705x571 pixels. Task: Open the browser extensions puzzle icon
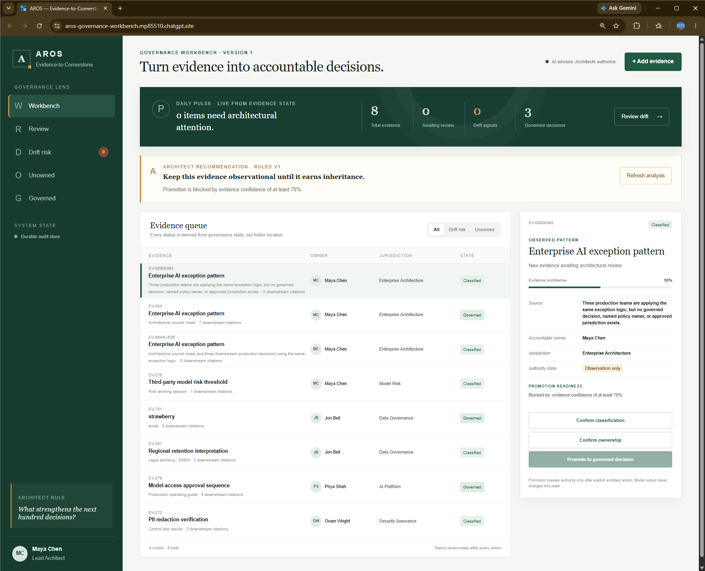[x=637, y=26]
